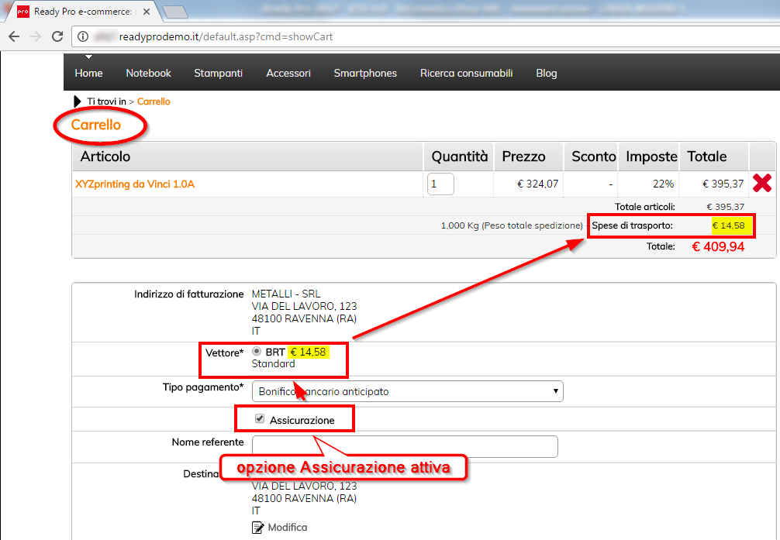
Task: Click the Assicurazione label text
Action: (x=302, y=421)
